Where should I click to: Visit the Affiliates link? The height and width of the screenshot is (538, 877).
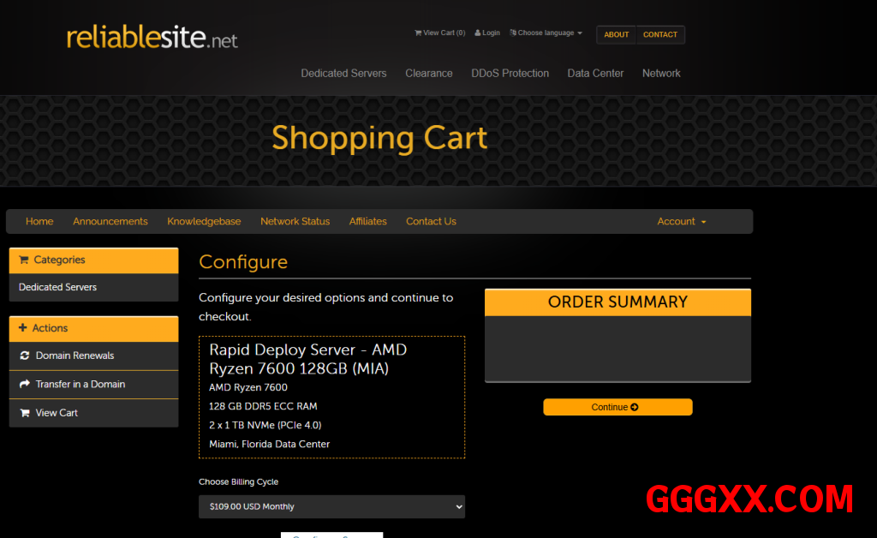coord(367,221)
